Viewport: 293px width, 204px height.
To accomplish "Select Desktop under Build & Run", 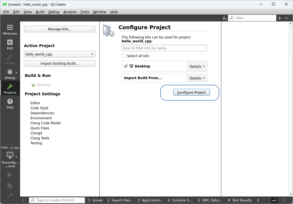I will [x=43, y=85].
